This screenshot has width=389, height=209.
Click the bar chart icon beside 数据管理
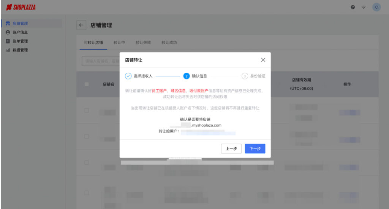(x=8, y=50)
